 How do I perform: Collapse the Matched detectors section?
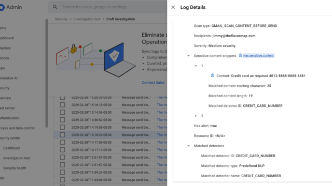point(188,146)
